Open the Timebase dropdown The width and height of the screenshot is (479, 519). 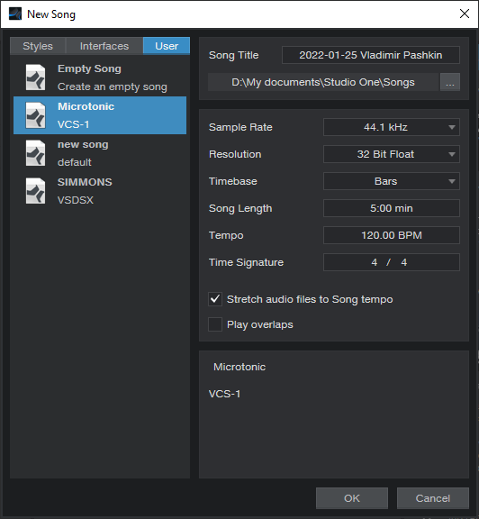pos(392,181)
